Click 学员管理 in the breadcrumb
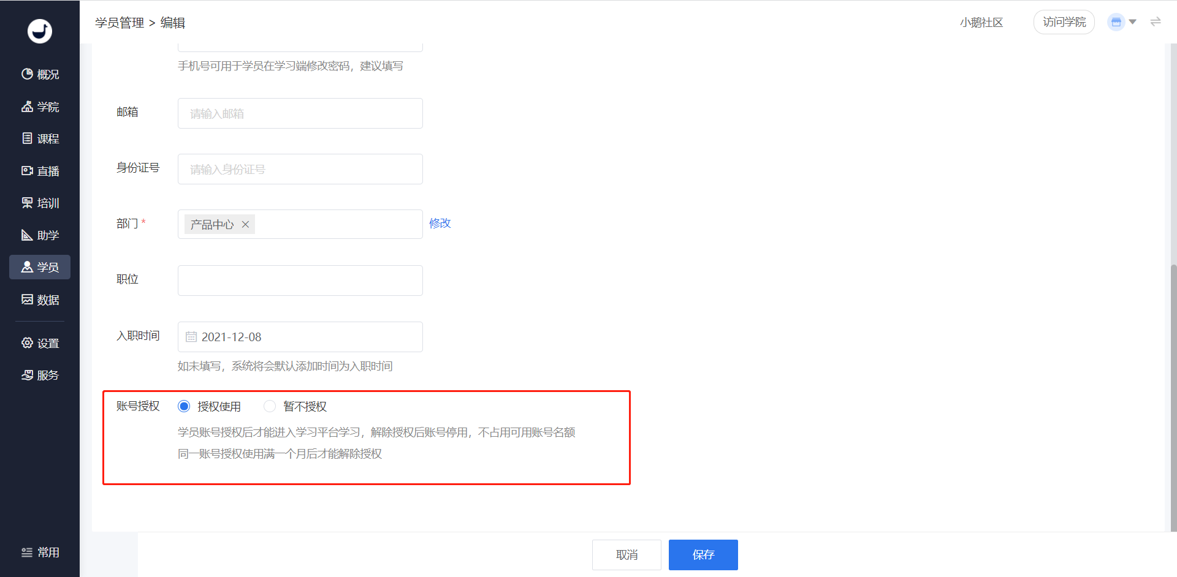 [x=120, y=23]
